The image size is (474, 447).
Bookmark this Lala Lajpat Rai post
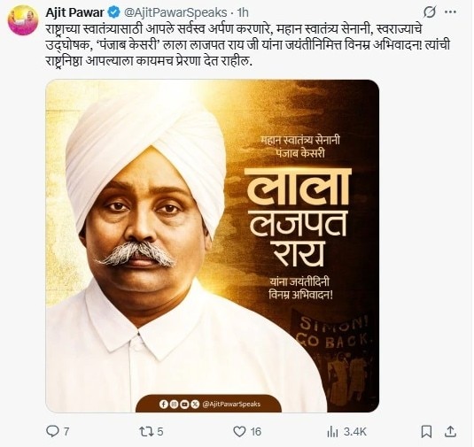tap(426, 432)
